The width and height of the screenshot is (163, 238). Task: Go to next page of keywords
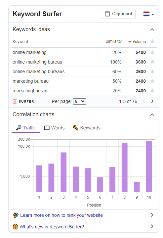tap(152, 101)
